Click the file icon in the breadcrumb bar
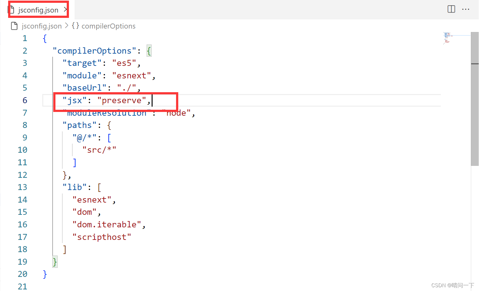 click(14, 26)
